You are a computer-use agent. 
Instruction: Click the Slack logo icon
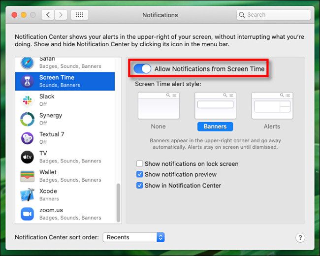[x=27, y=100]
